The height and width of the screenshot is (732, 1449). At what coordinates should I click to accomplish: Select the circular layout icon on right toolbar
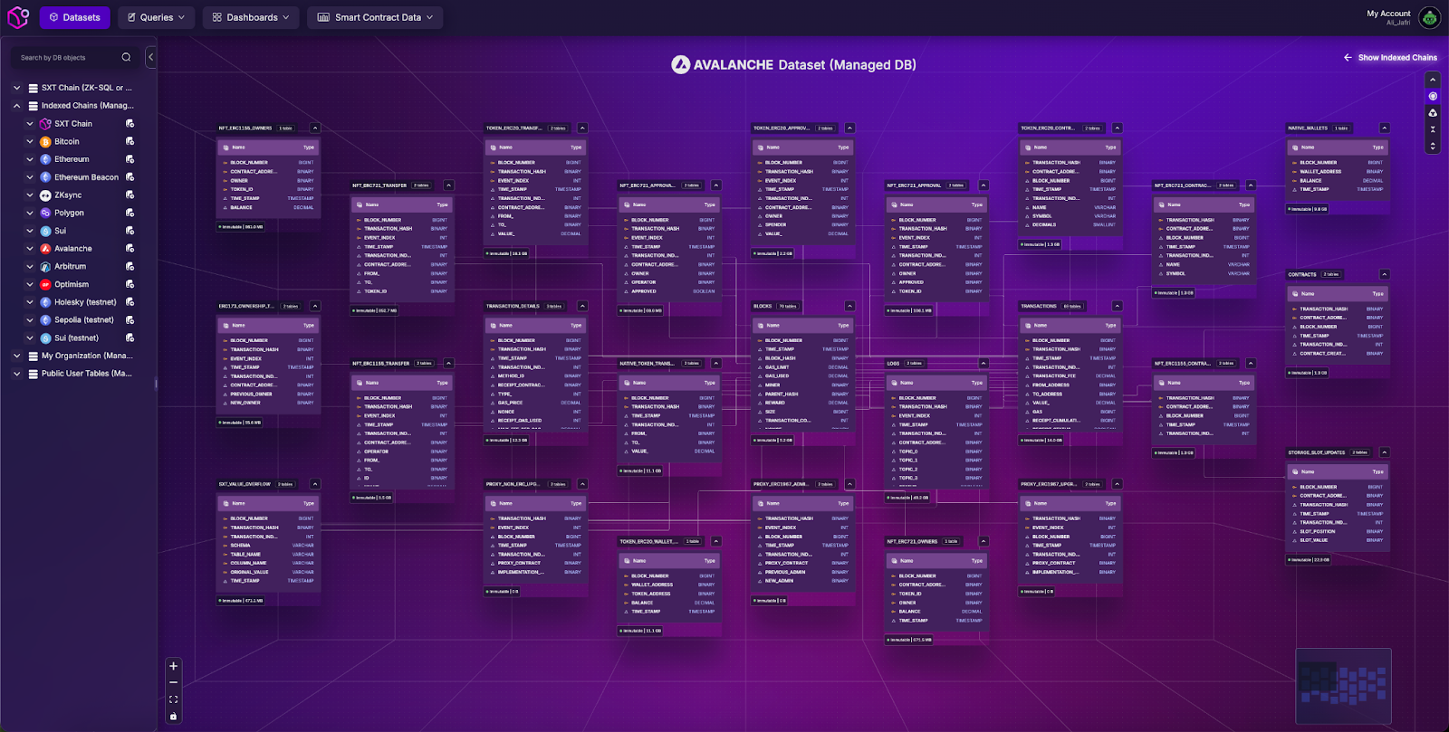[1433, 96]
